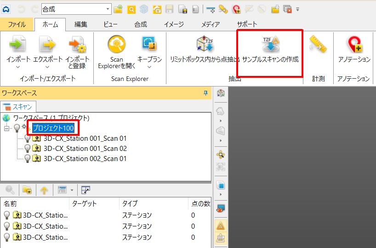This screenshot has height=248, width=376.
Task: Click the yellow up-arrow icon in list toolbar
Action: click(x=44, y=190)
